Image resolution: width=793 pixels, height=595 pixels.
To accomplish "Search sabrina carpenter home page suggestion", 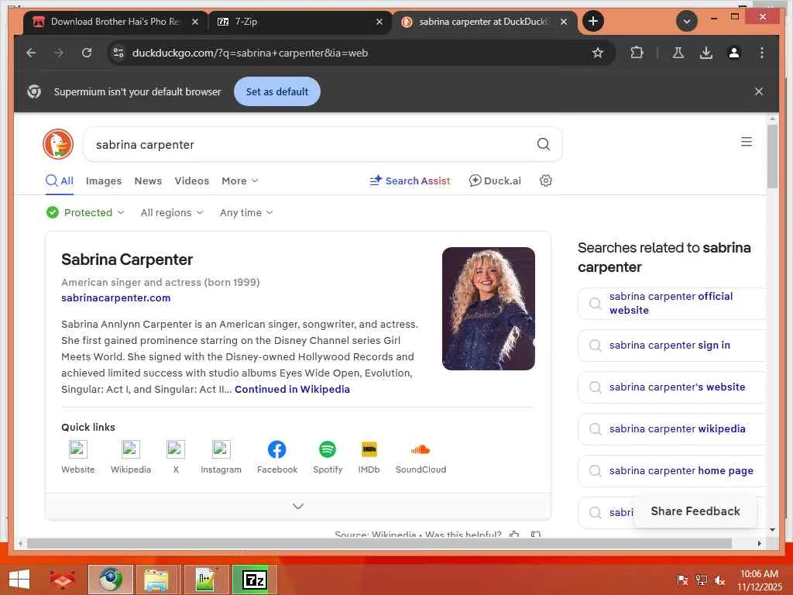I will click(x=671, y=471).
